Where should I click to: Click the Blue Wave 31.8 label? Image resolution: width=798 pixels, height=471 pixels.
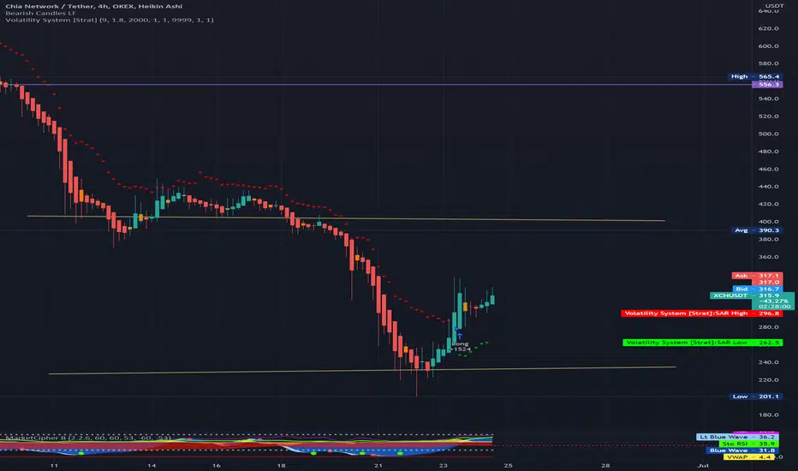pos(742,450)
